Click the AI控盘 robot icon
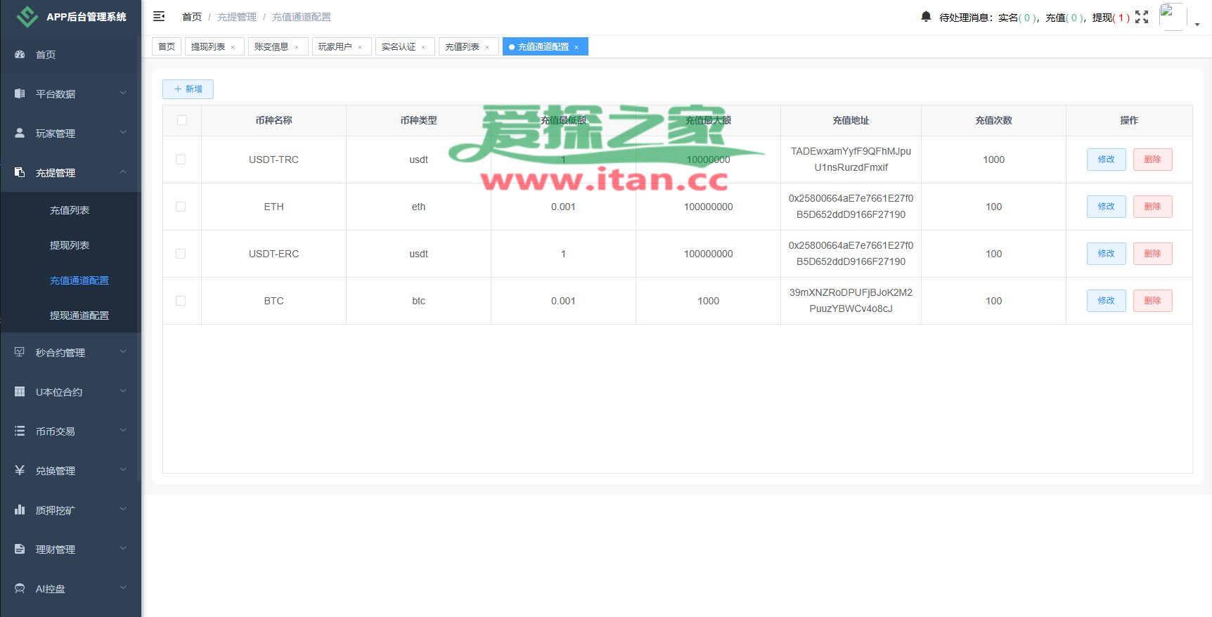The width and height of the screenshot is (1212, 617). pyautogui.click(x=20, y=588)
